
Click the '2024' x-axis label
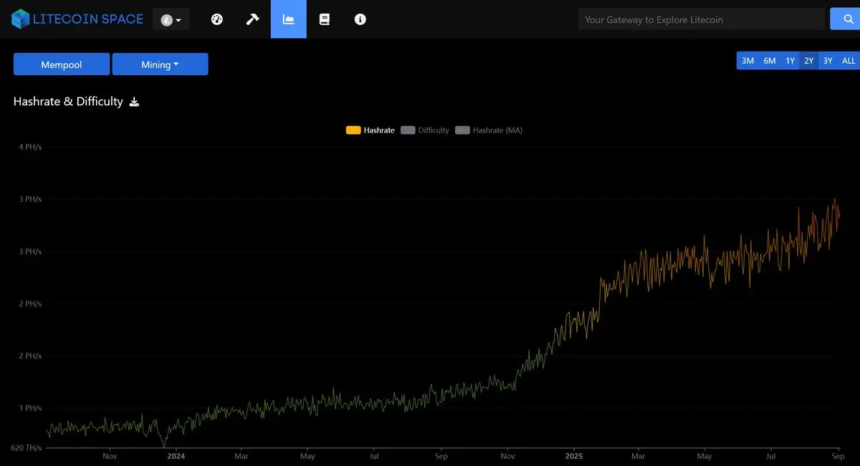pyautogui.click(x=176, y=456)
